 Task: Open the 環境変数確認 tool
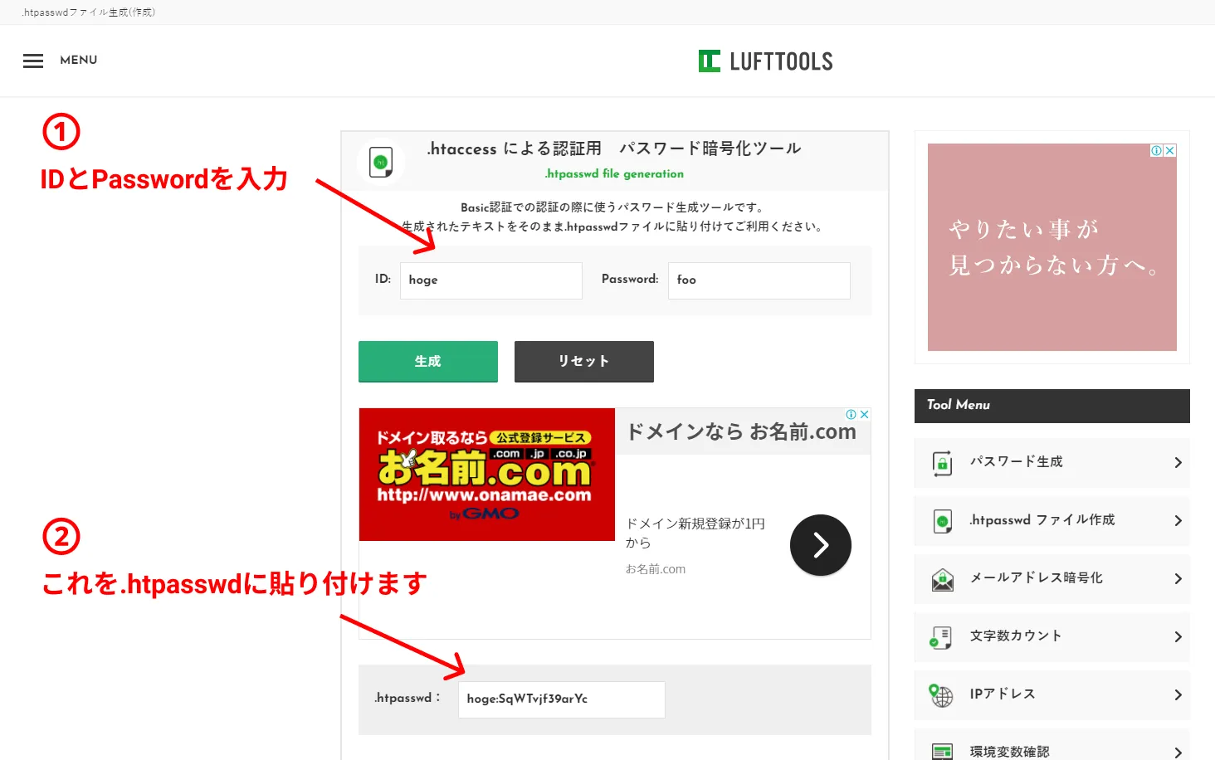tap(1052, 744)
